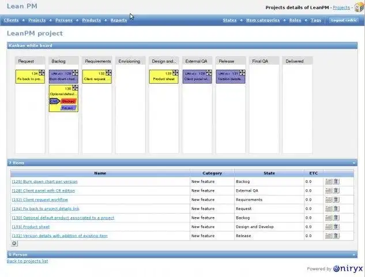Grab the move handle on card 128

pyautogui.click(x=209, y=73)
